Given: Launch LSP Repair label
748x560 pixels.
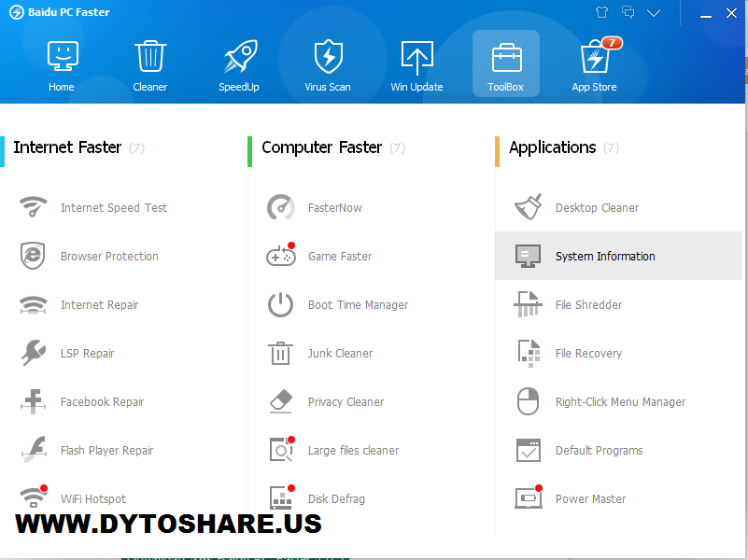Looking at the screenshot, I should (87, 354).
